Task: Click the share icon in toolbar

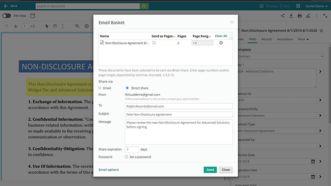Action: (283, 16)
